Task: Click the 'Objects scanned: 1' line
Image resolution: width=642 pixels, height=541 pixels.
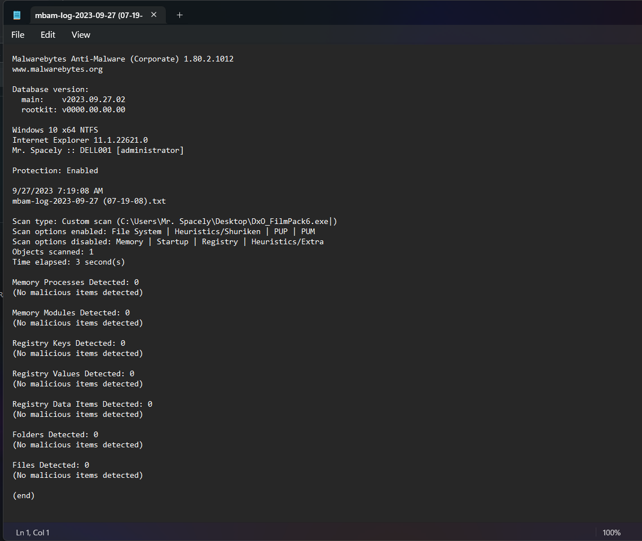Action: pyautogui.click(x=53, y=252)
